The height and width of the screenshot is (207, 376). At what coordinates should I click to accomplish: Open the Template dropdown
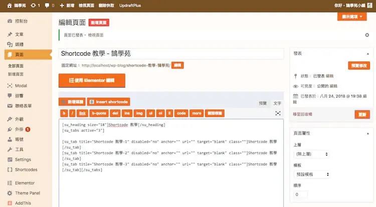[311, 174]
